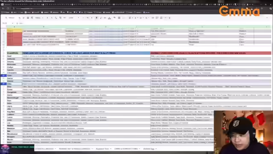Select the Darius champion cell
273x154 pixels.
(15, 78)
